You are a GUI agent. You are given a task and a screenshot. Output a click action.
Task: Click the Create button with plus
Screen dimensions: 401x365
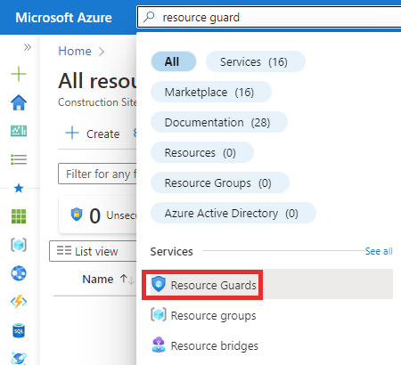pyautogui.click(x=93, y=134)
